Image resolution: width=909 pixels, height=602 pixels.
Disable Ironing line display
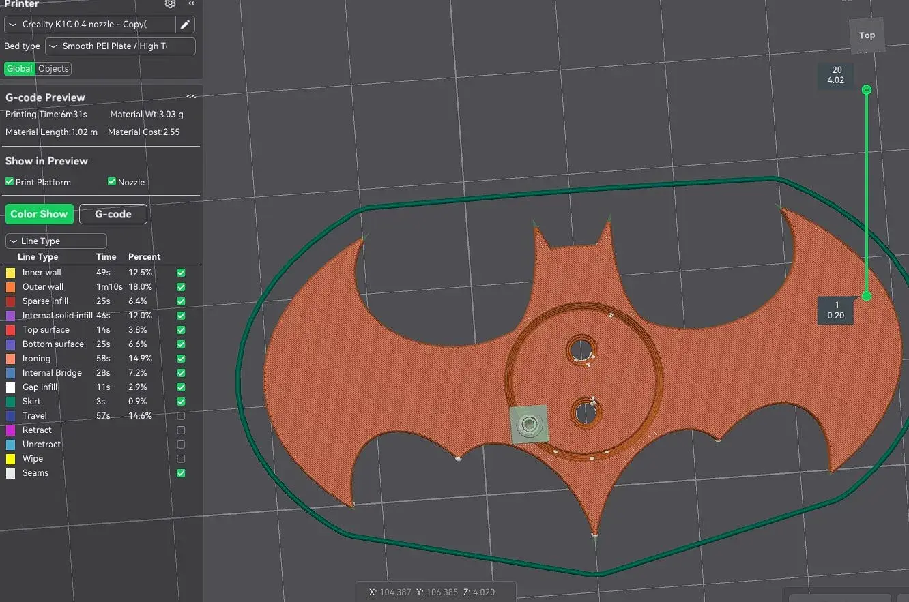click(x=181, y=359)
